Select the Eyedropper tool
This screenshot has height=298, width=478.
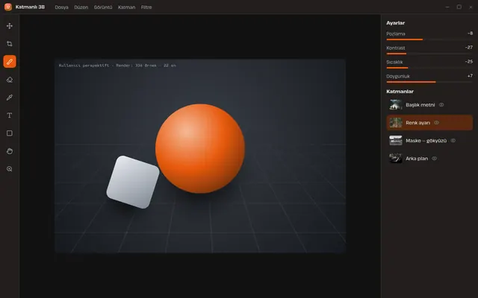10,98
